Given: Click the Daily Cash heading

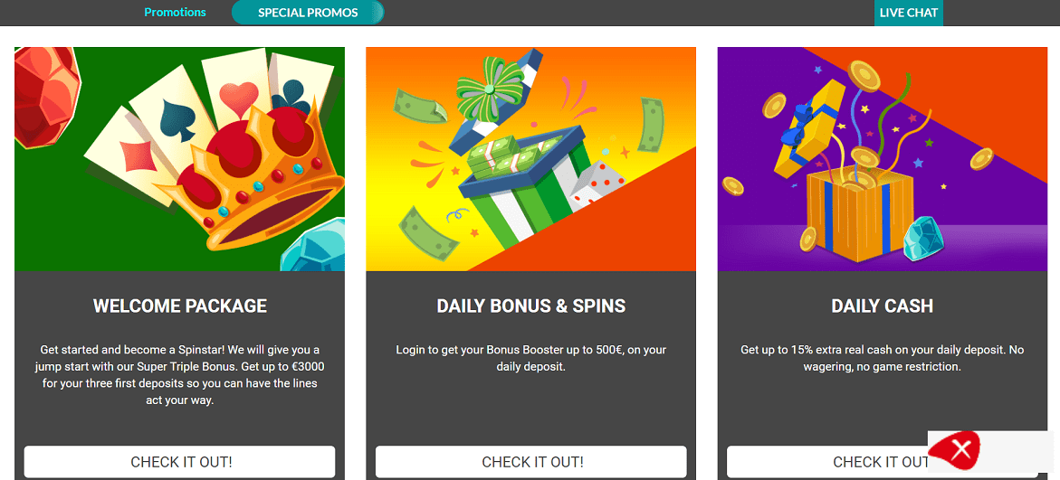Looking at the screenshot, I should (882, 306).
